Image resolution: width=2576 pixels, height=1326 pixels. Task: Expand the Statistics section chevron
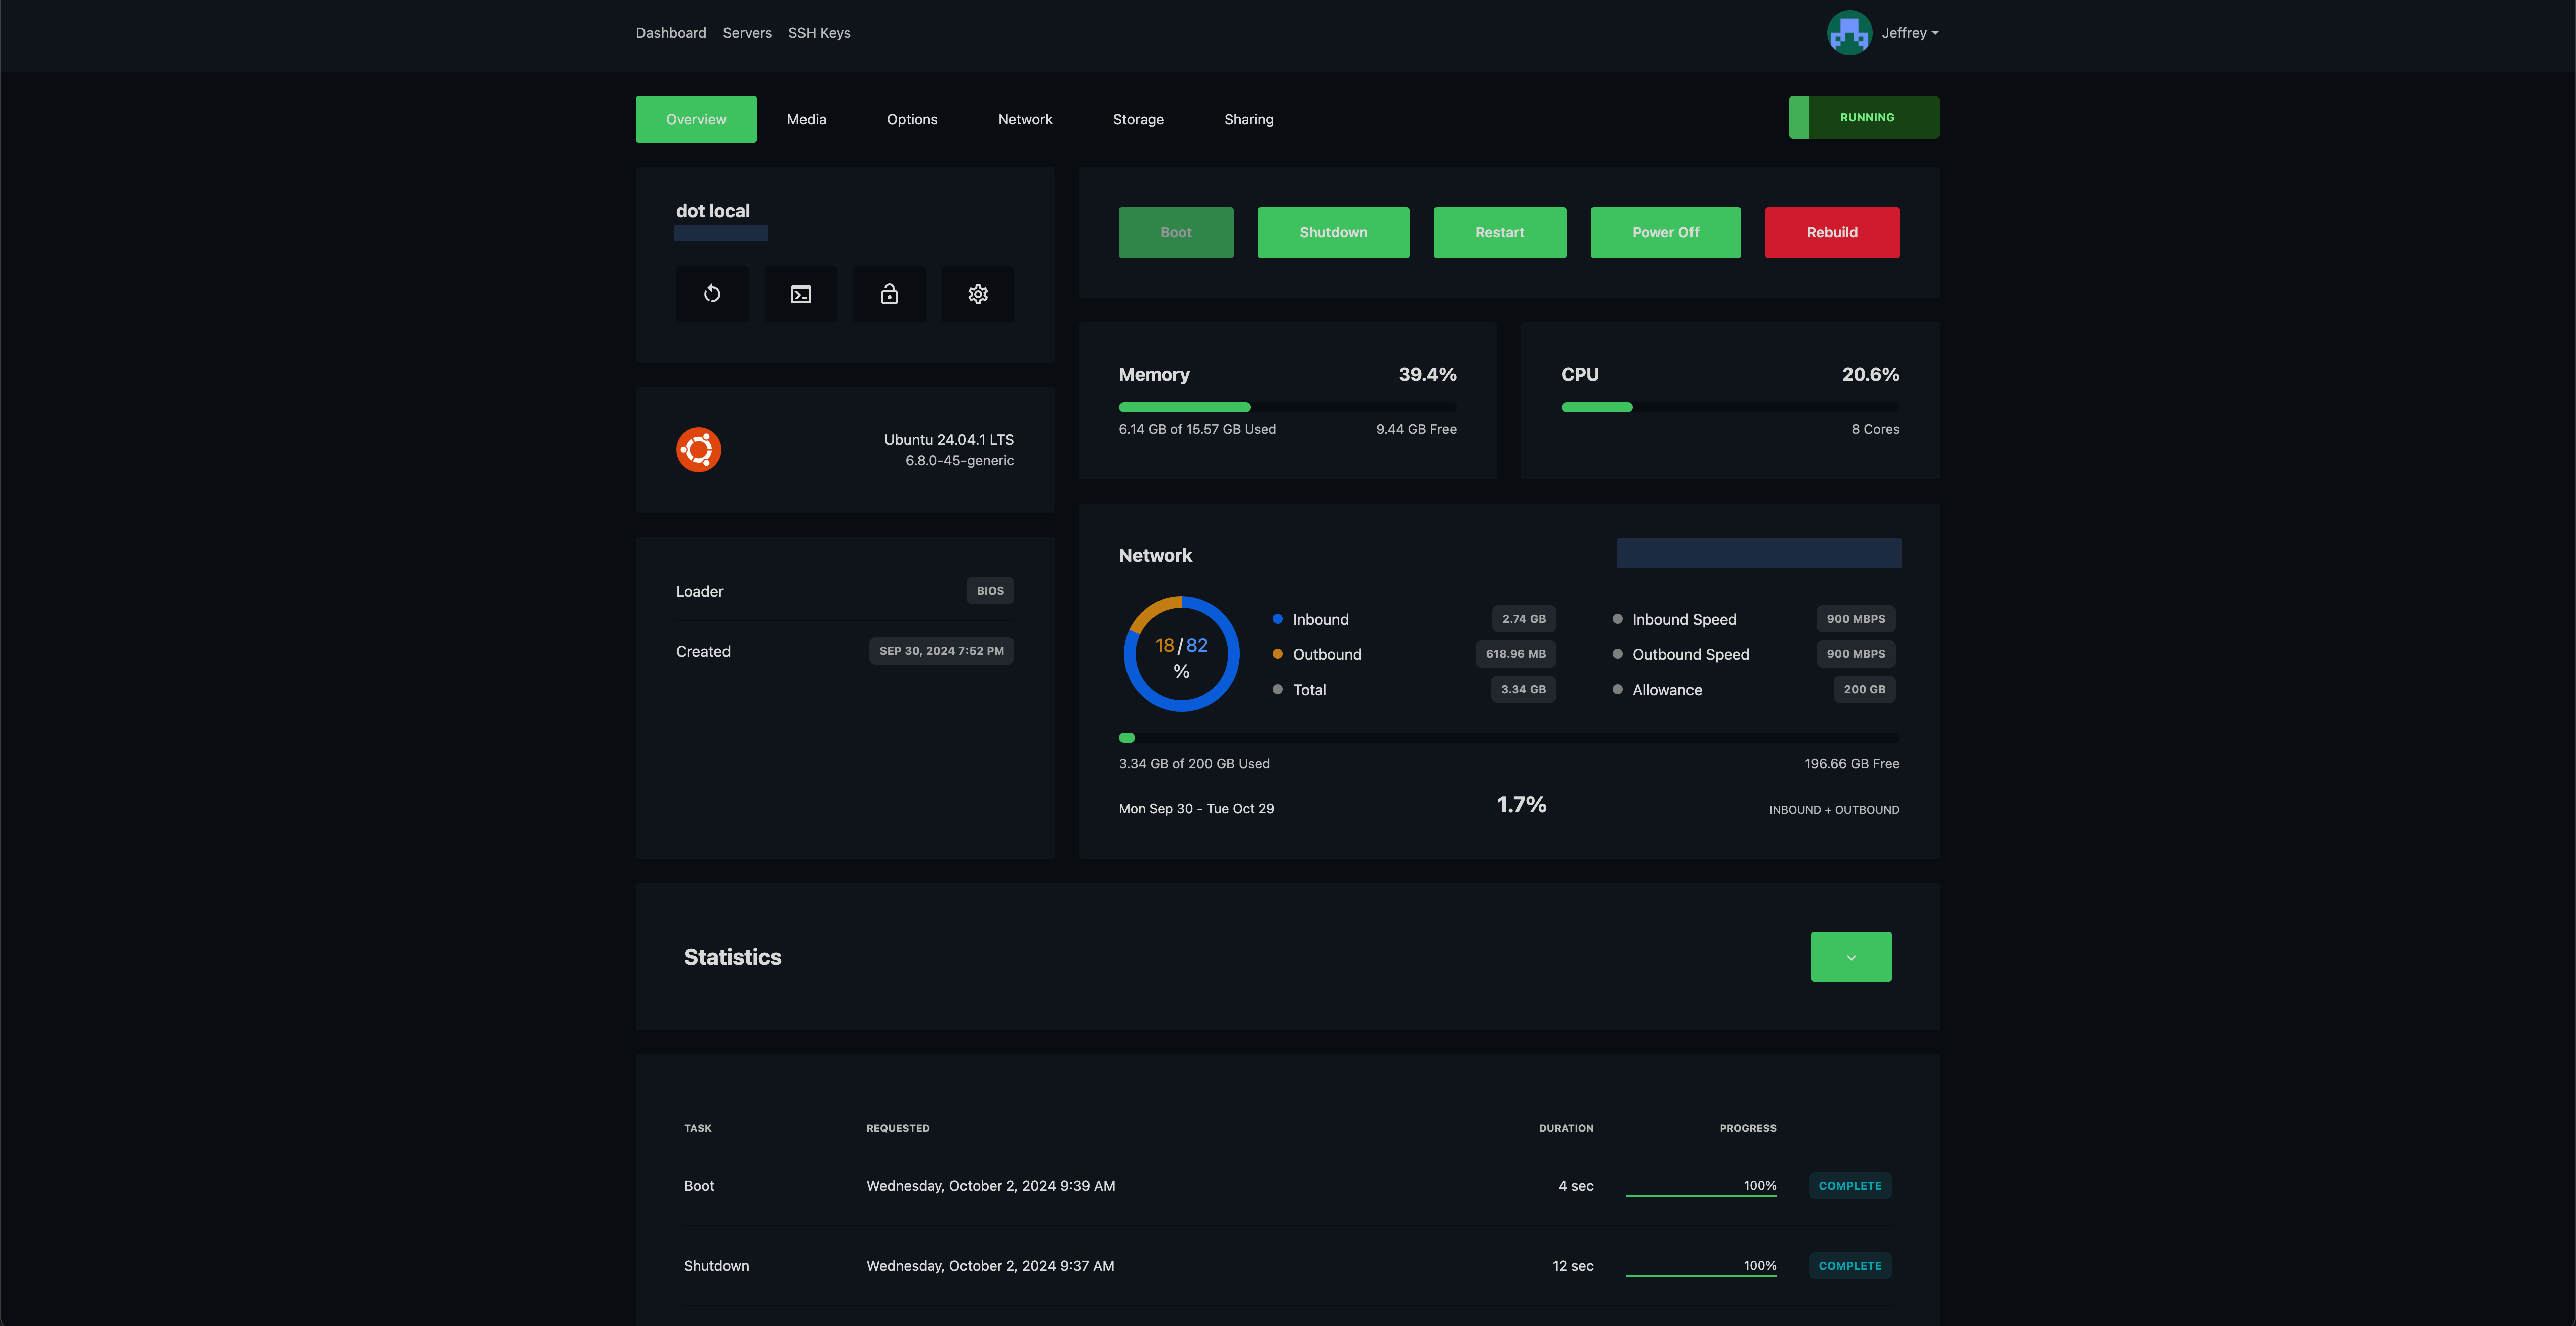[x=1851, y=957]
